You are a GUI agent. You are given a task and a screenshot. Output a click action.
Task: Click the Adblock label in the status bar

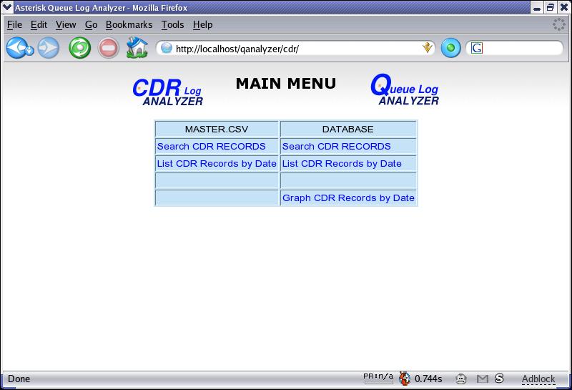(x=538, y=379)
